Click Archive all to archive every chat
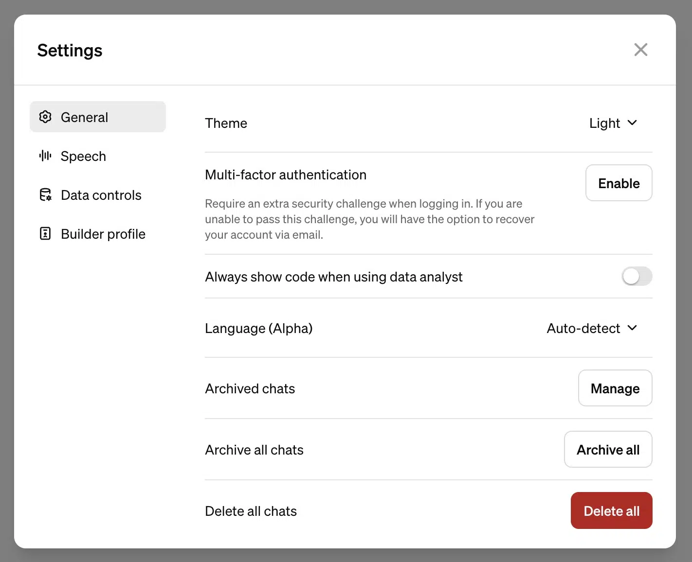The width and height of the screenshot is (692, 562). [x=608, y=449]
